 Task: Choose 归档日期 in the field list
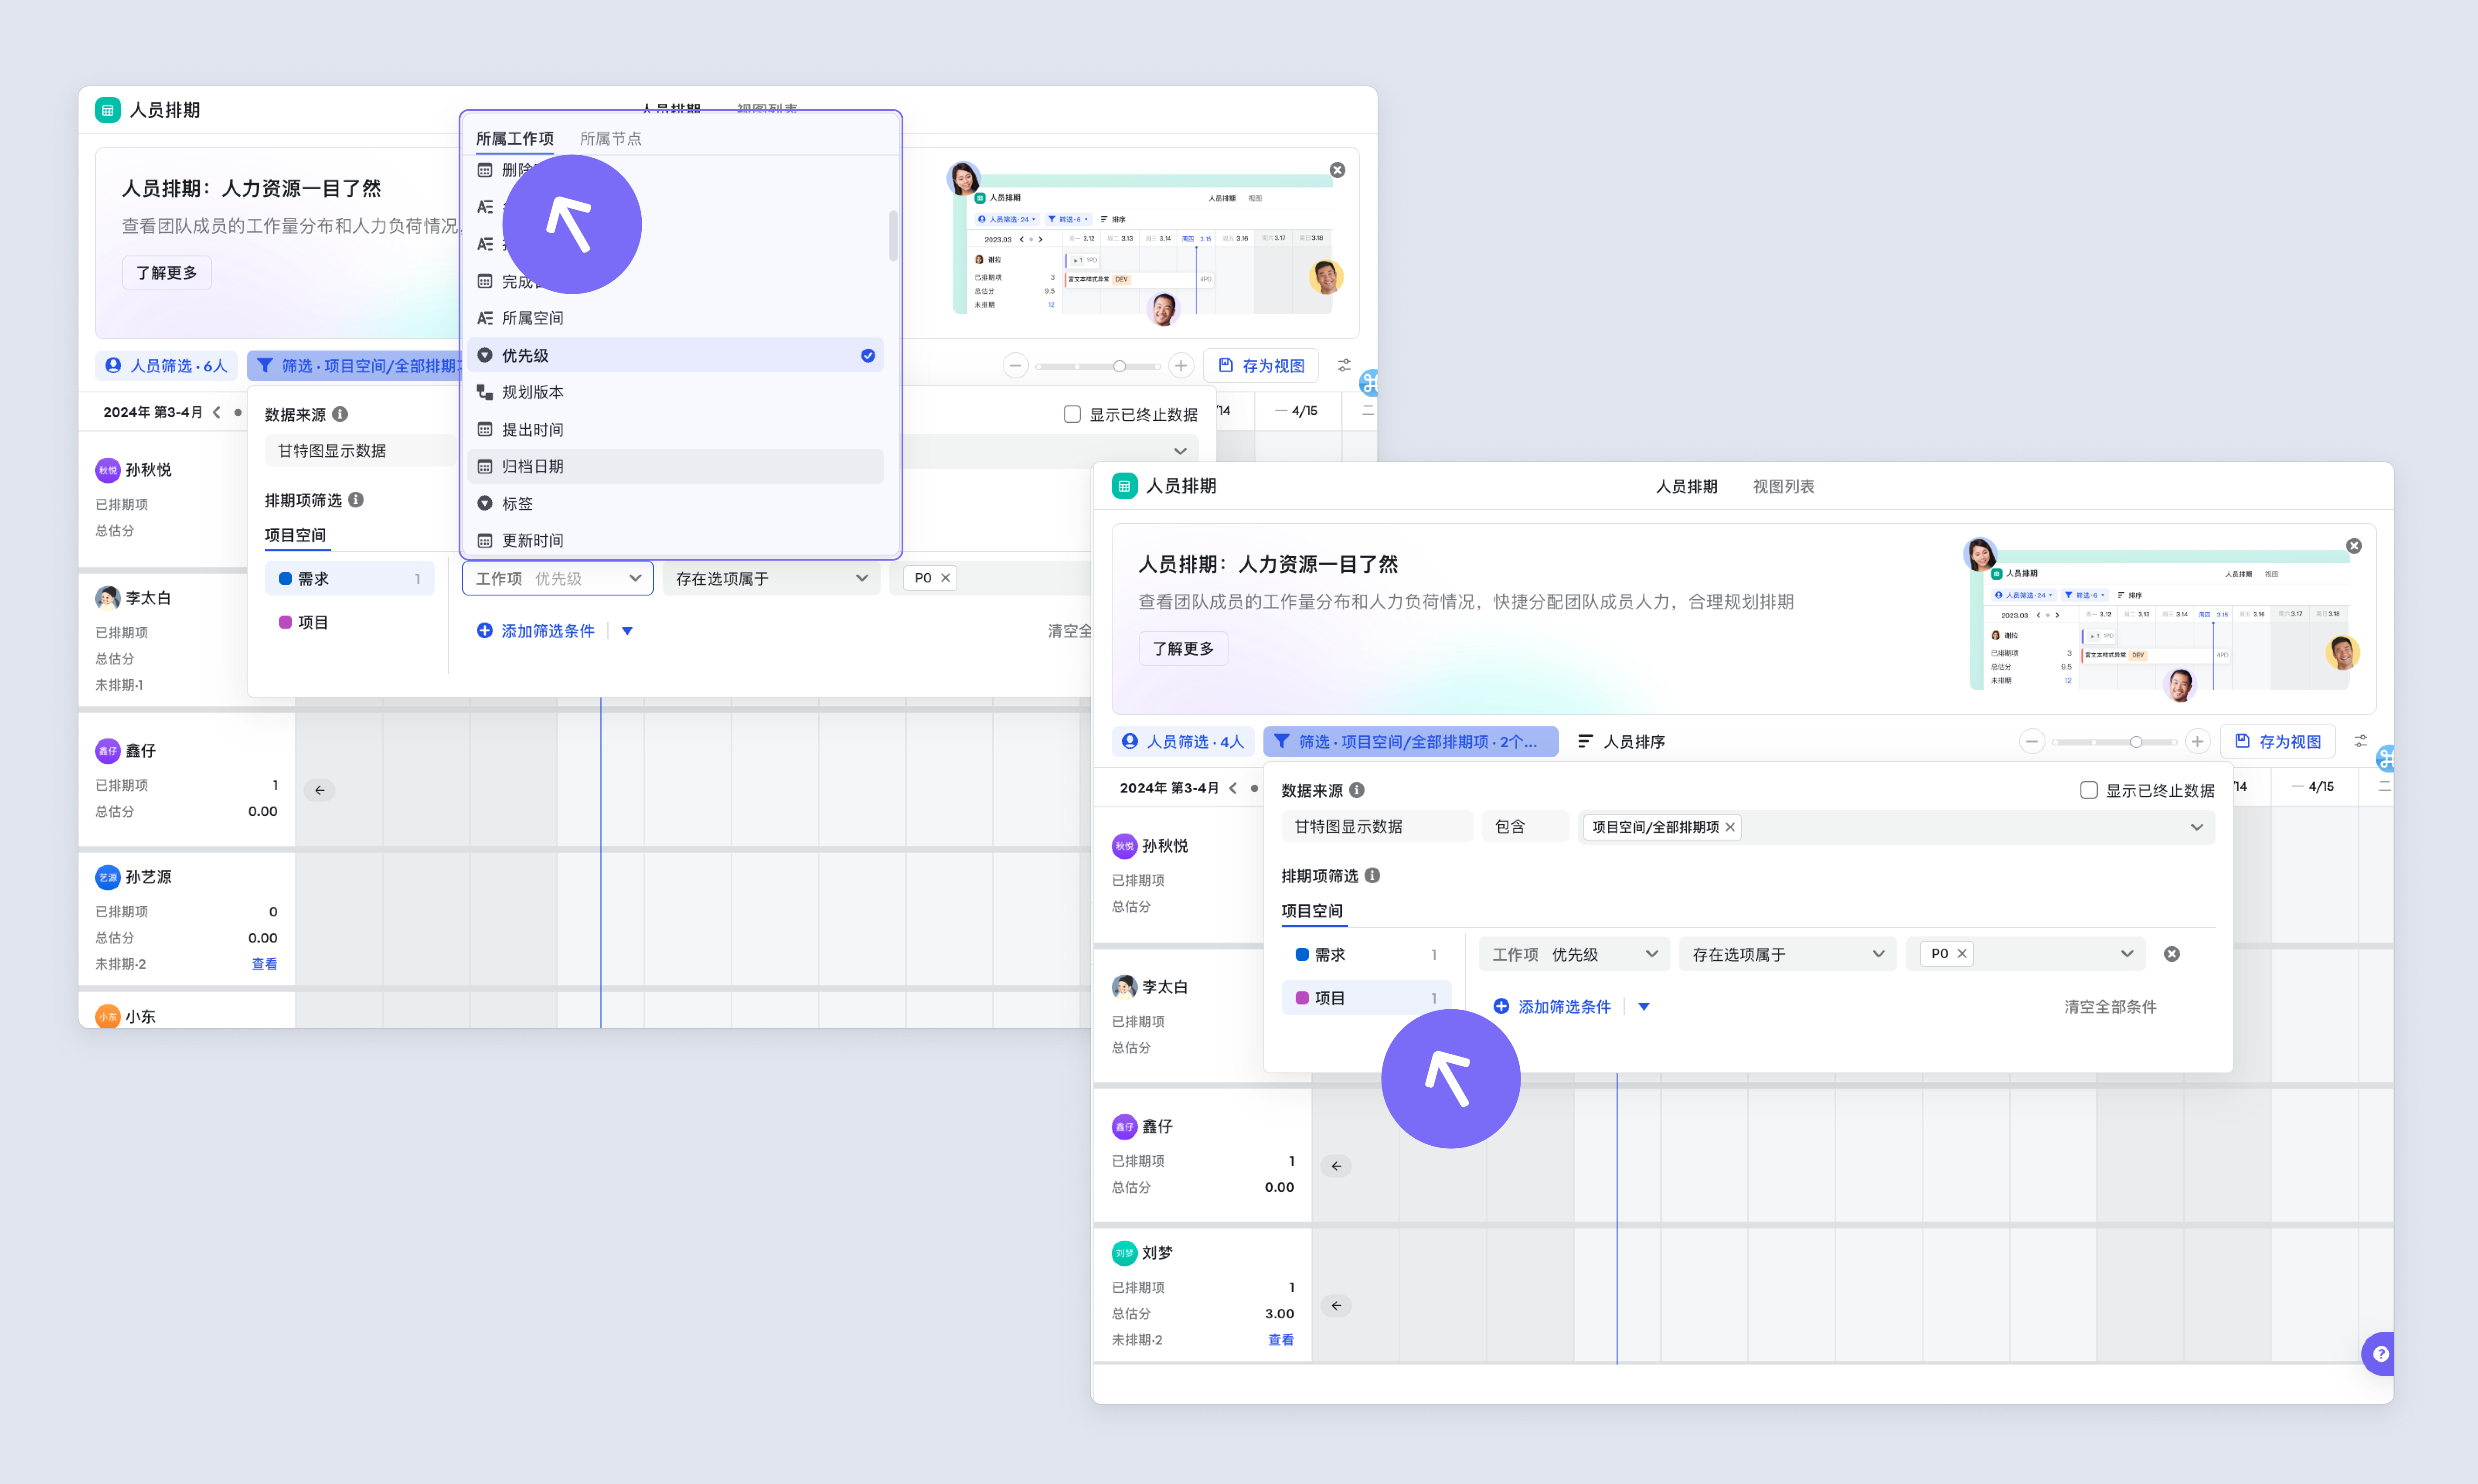point(676,466)
